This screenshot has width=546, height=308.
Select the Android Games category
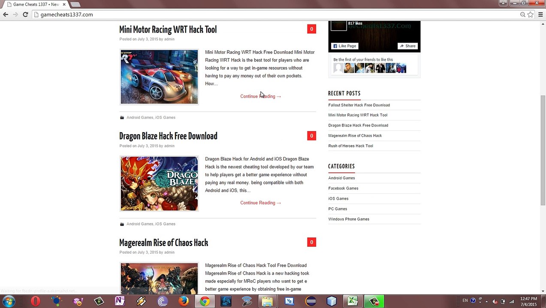tap(341, 178)
